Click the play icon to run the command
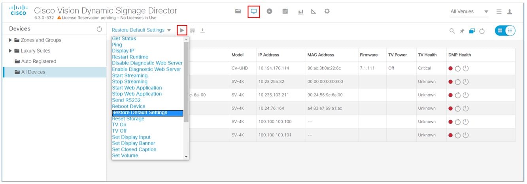 [x=182, y=30]
